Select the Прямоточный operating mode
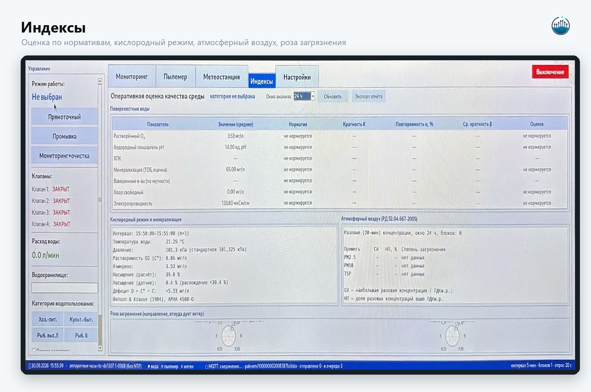 (65, 116)
